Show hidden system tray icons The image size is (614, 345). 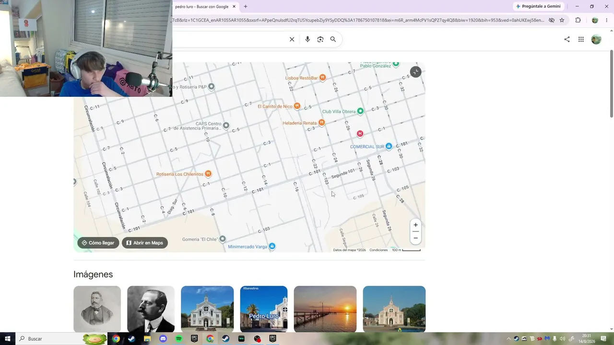click(509, 339)
